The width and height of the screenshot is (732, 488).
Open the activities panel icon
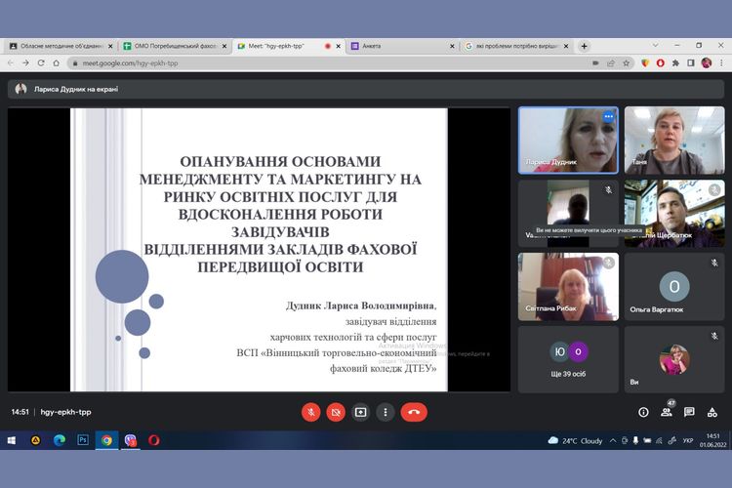[712, 412]
